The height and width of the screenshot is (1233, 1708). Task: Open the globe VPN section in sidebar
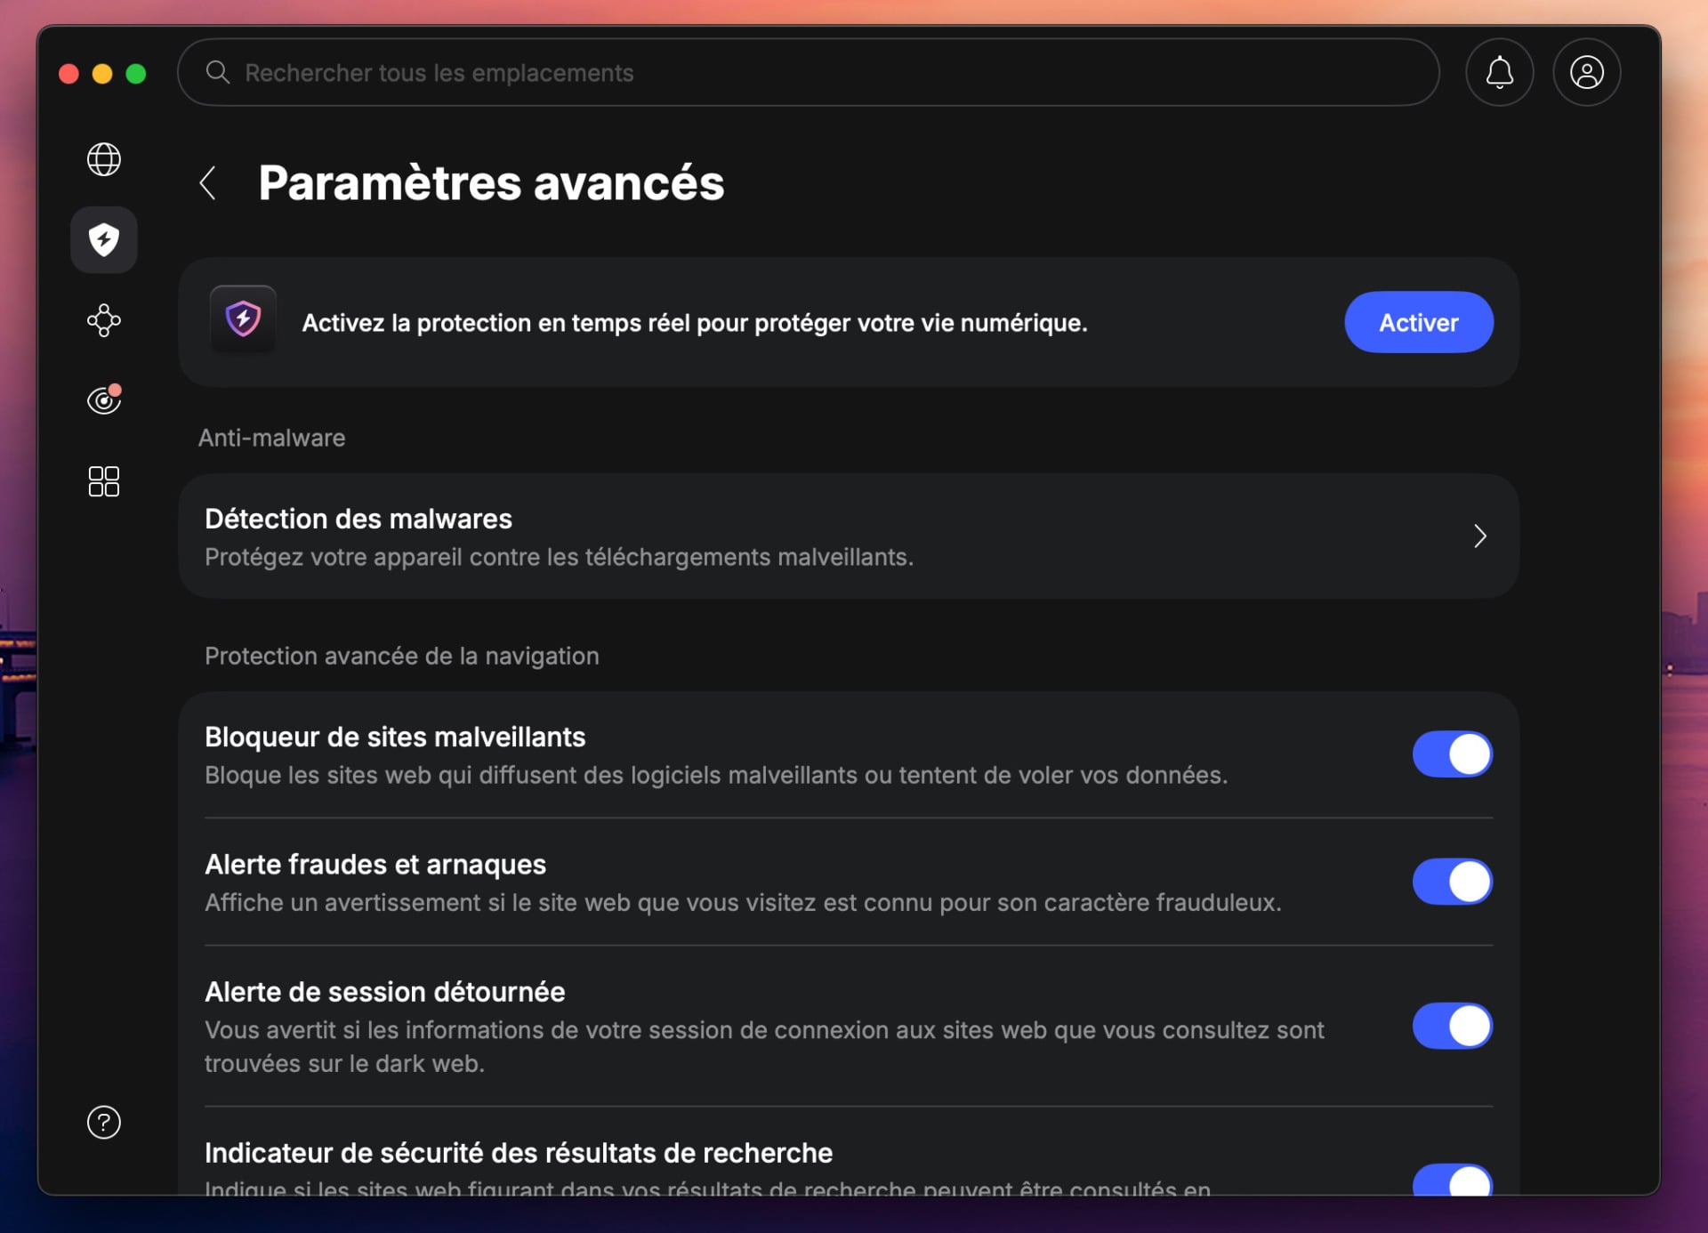coord(104,159)
